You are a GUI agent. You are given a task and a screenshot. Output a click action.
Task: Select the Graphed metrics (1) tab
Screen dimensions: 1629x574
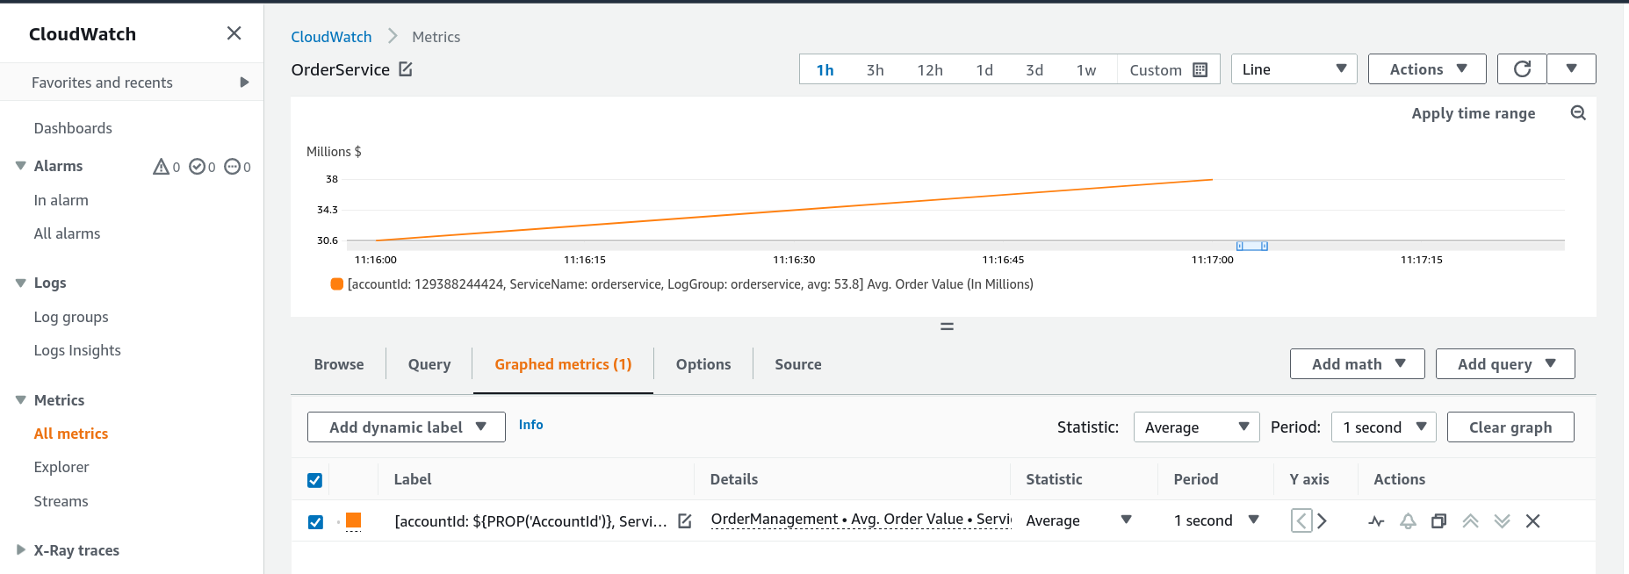click(x=563, y=364)
